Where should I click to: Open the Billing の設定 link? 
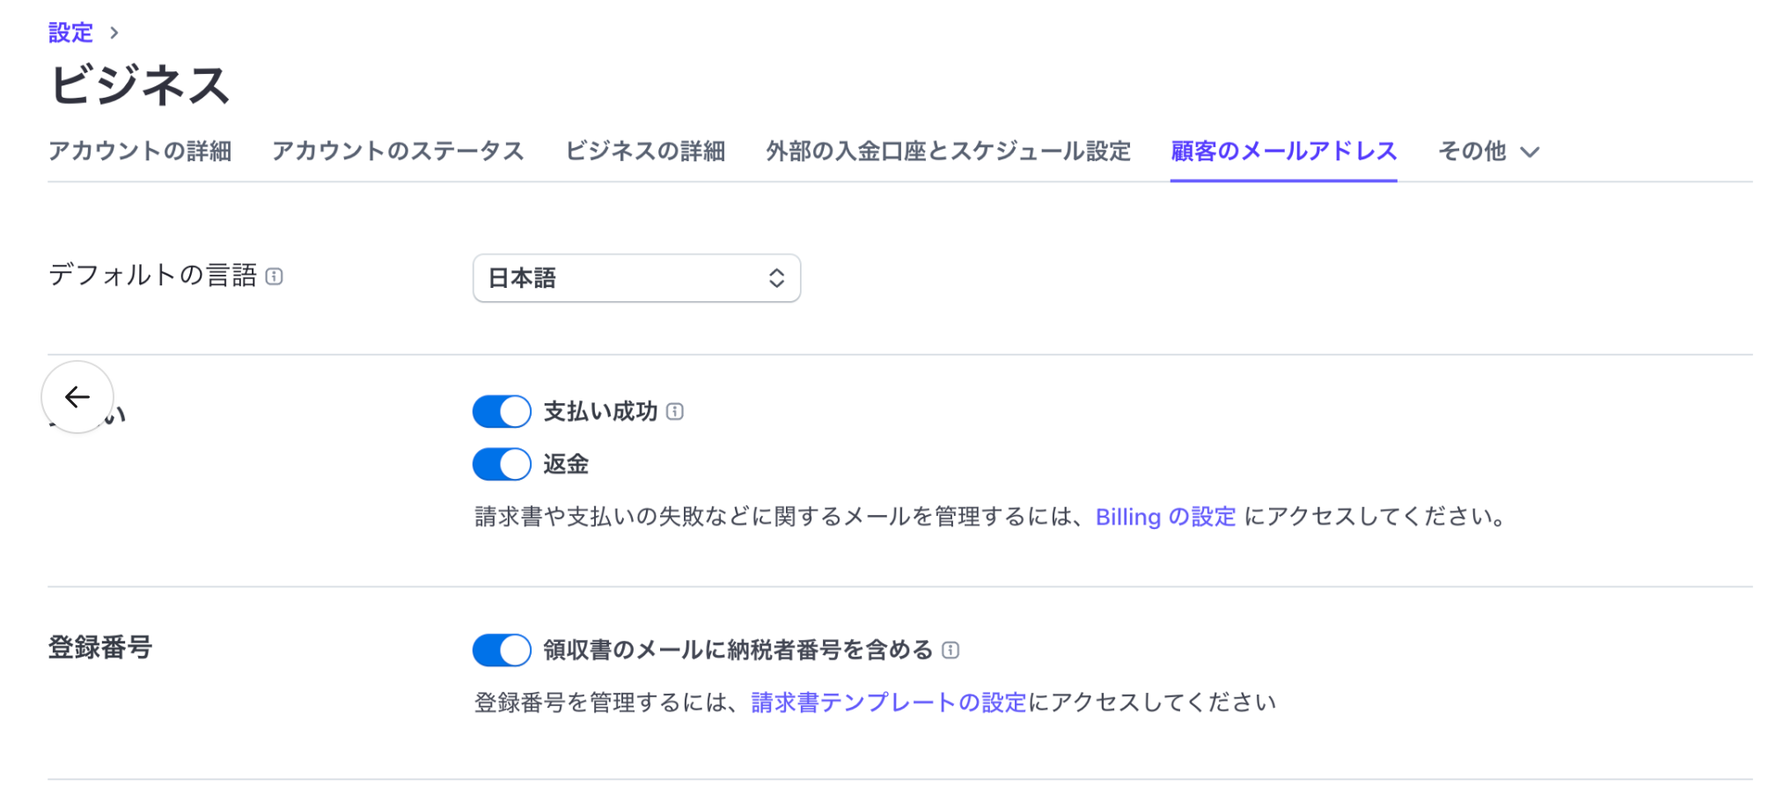point(1165,517)
